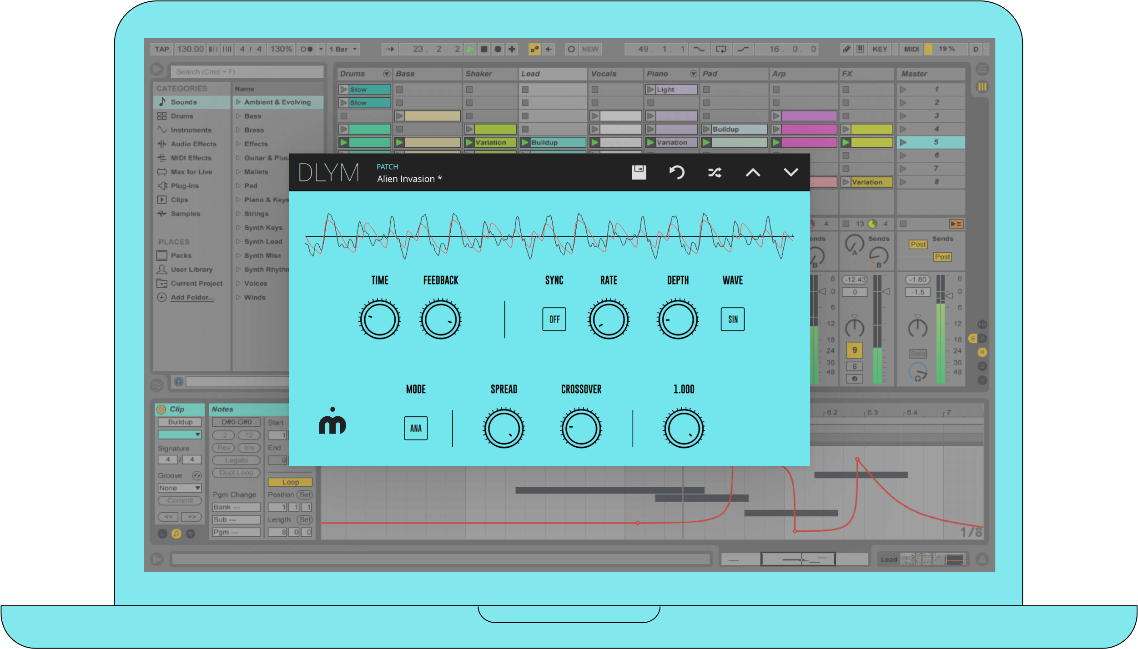Randomize patch with the shuffle icon
Screen dimensions: 1138x649
(x=715, y=172)
